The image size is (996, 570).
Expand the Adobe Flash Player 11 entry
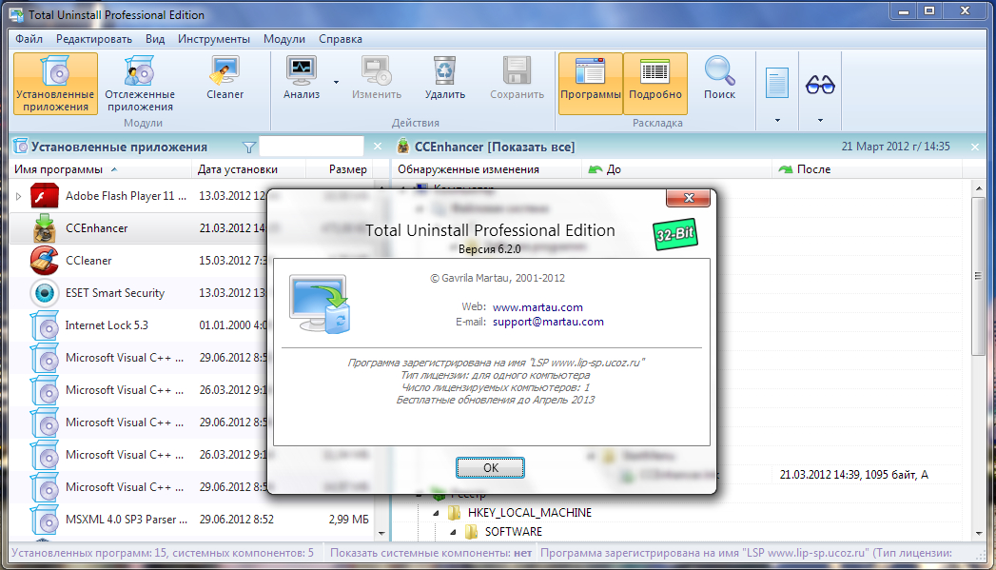pyautogui.click(x=18, y=196)
